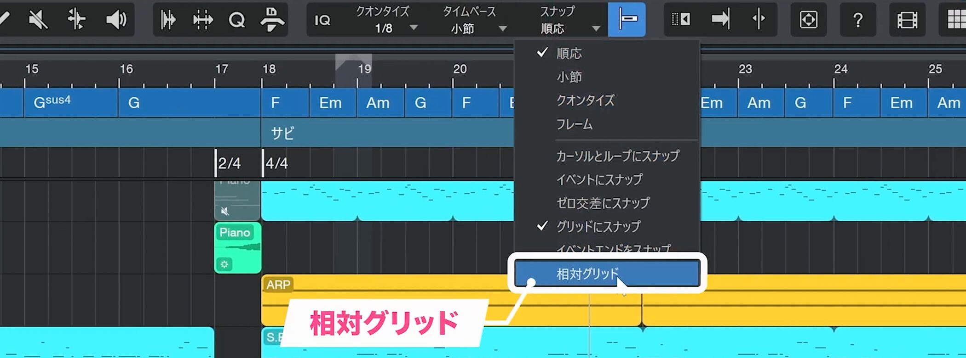Image resolution: width=966 pixels, height=358 pixels.
Task: Click the 2/4 time signature marker
Action: (x=229, y=163)
